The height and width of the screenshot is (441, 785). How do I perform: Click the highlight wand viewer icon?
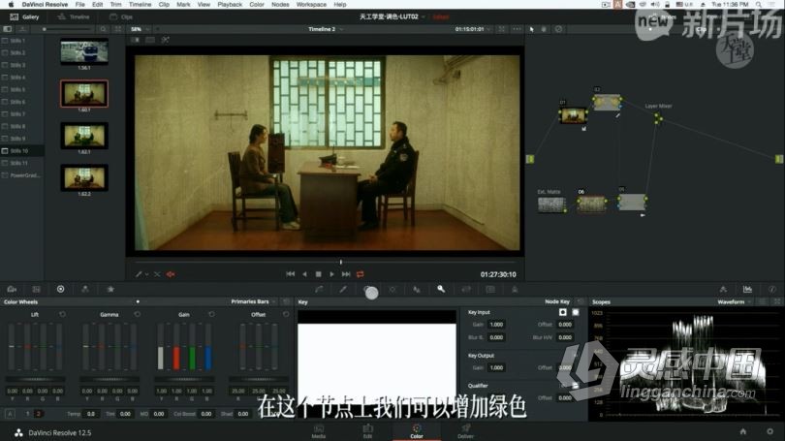pyautogui.click(x=165, y=40)
